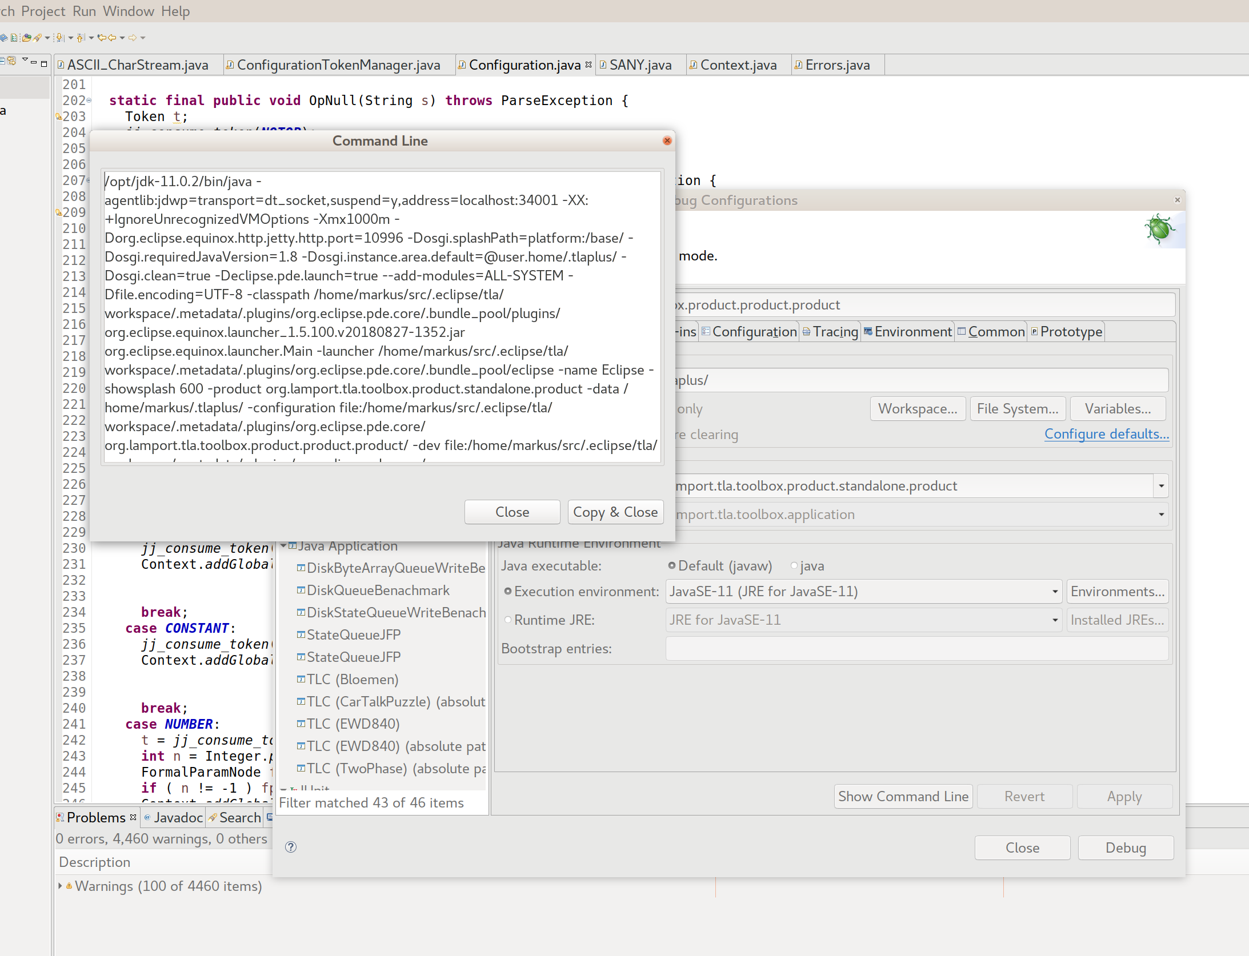Toggle Link with Editor icon in sidebar
The width and height of the screenshot is (1249, 956).
coord(11,61)
